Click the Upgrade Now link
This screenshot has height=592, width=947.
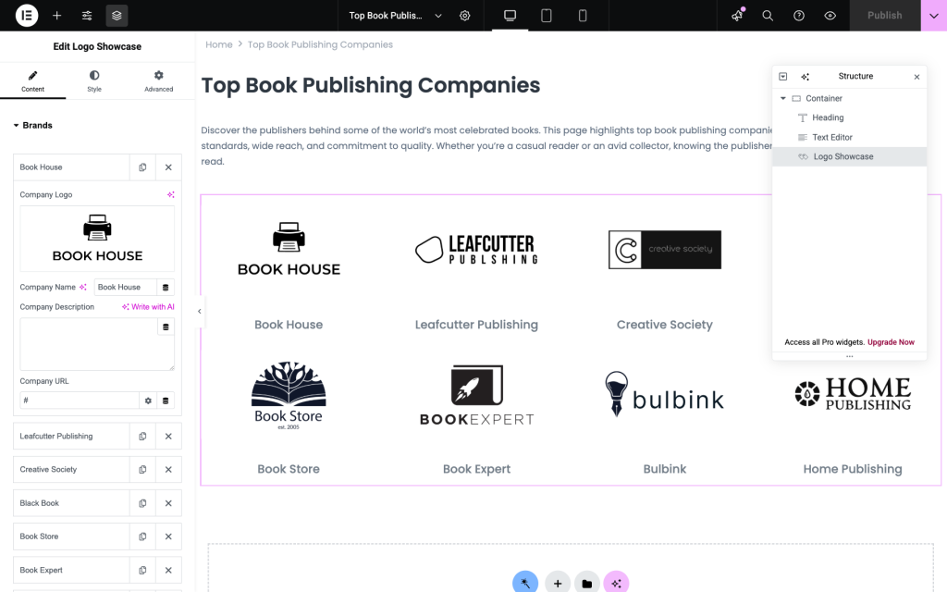[x=891, y=342]
